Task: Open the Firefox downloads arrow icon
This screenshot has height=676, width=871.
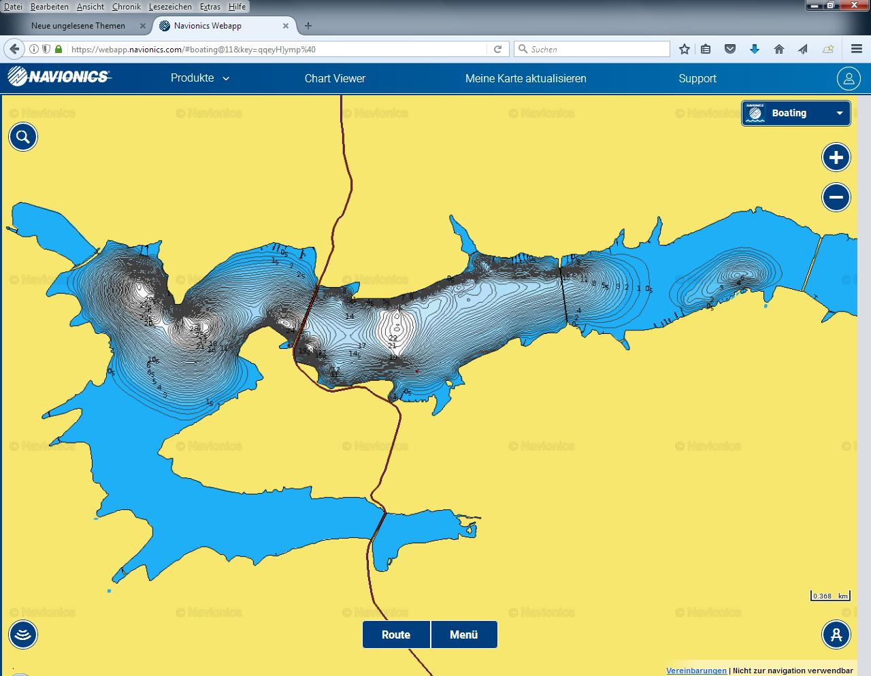Action: (754, 49)
